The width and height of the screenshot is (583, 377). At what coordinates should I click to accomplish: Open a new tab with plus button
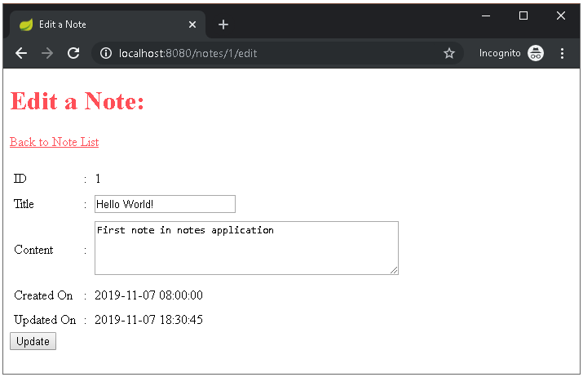pyautogui.click(x=223, y=24)
